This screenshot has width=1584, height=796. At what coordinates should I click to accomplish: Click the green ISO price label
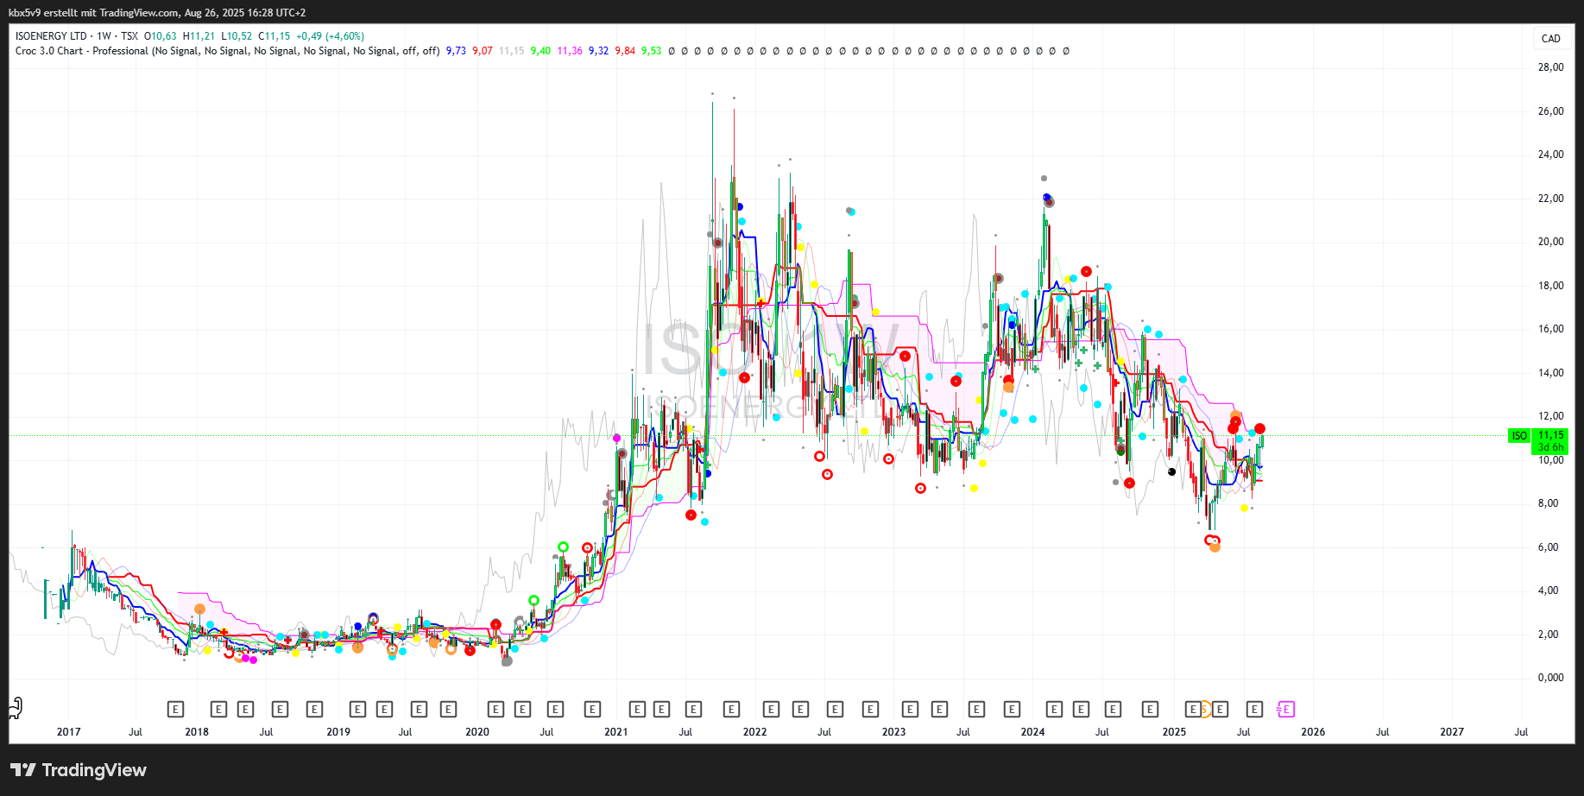pos(1519,436)
